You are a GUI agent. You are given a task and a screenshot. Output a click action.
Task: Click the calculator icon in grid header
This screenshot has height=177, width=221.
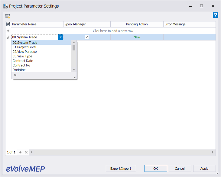pos(8,24)
